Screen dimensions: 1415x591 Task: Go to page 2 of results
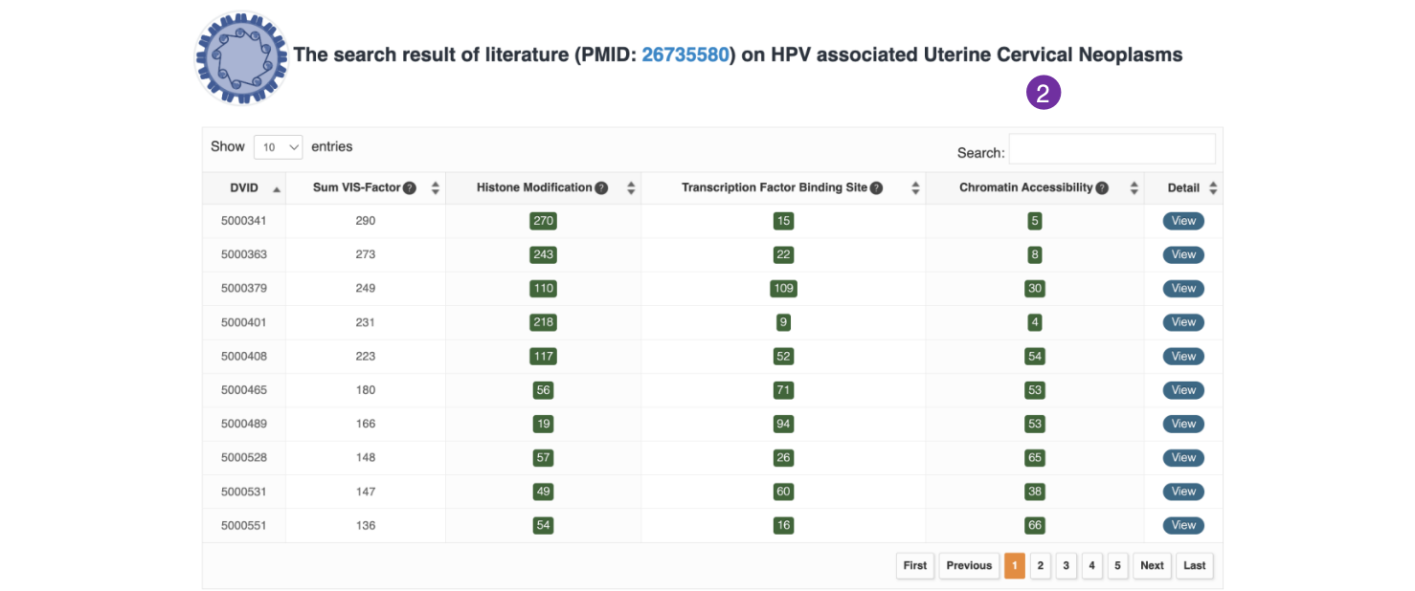coord(1041,565)
